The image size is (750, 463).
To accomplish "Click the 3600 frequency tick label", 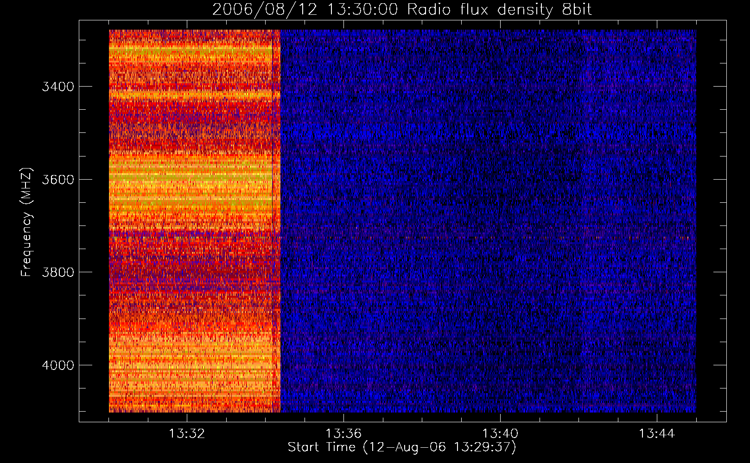I will pyautogui.click(x=58, y=179).
